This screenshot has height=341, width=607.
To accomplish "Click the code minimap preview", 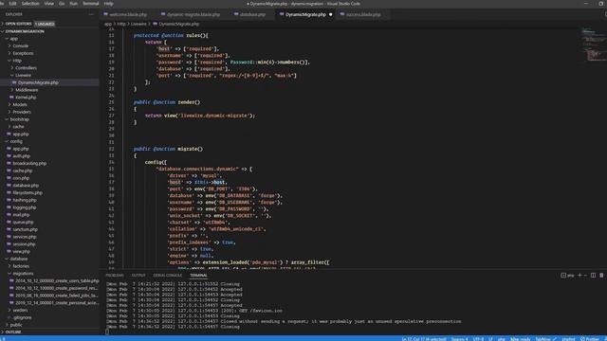I will (594, 45).
